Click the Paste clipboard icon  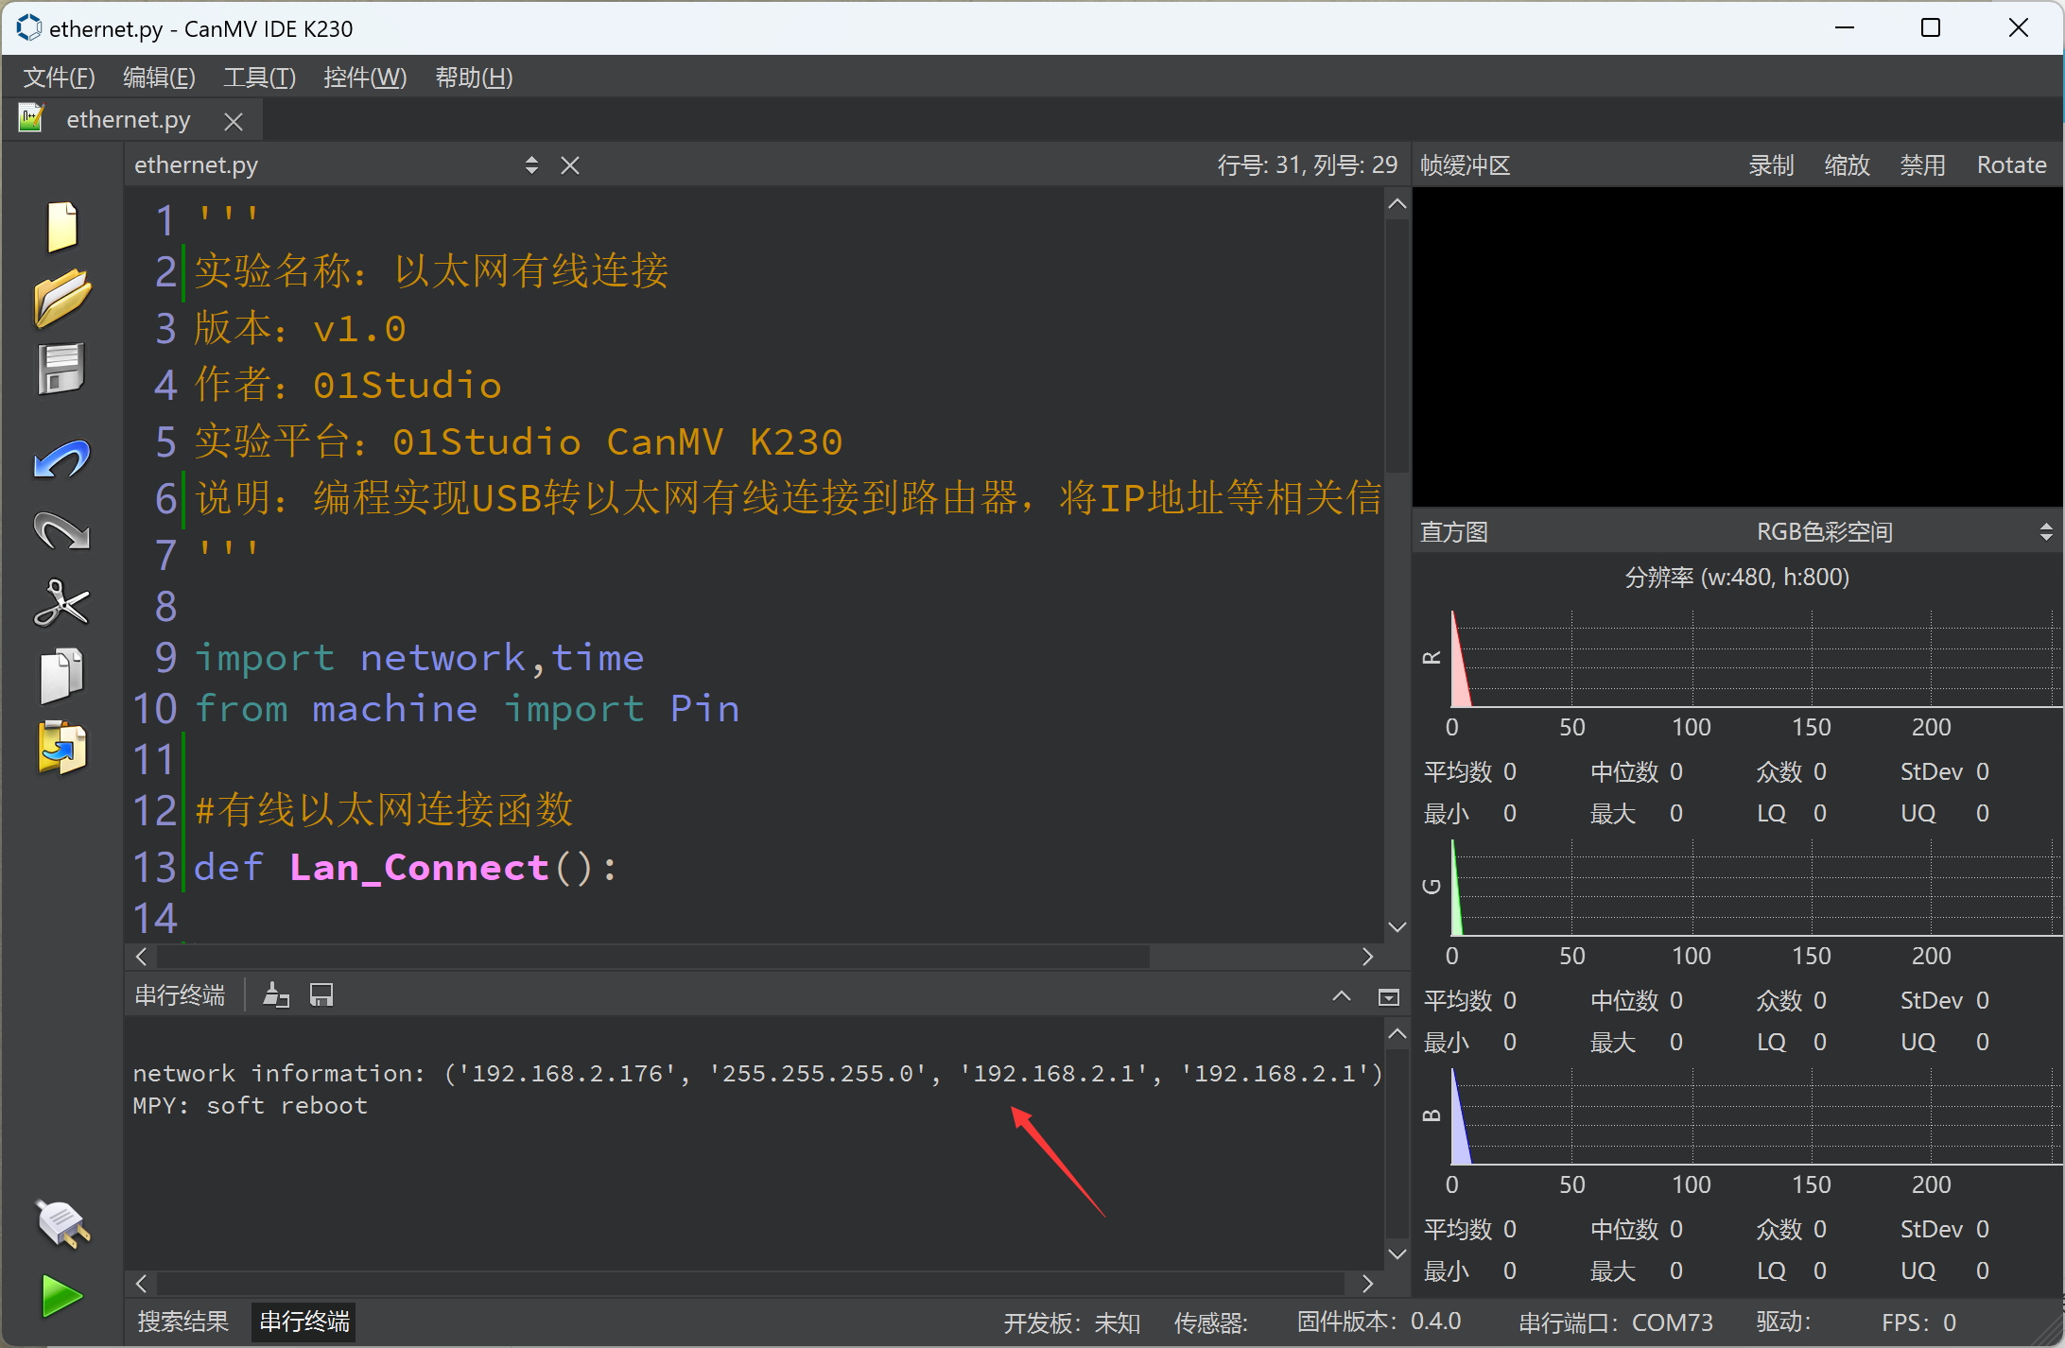point(61,748)
